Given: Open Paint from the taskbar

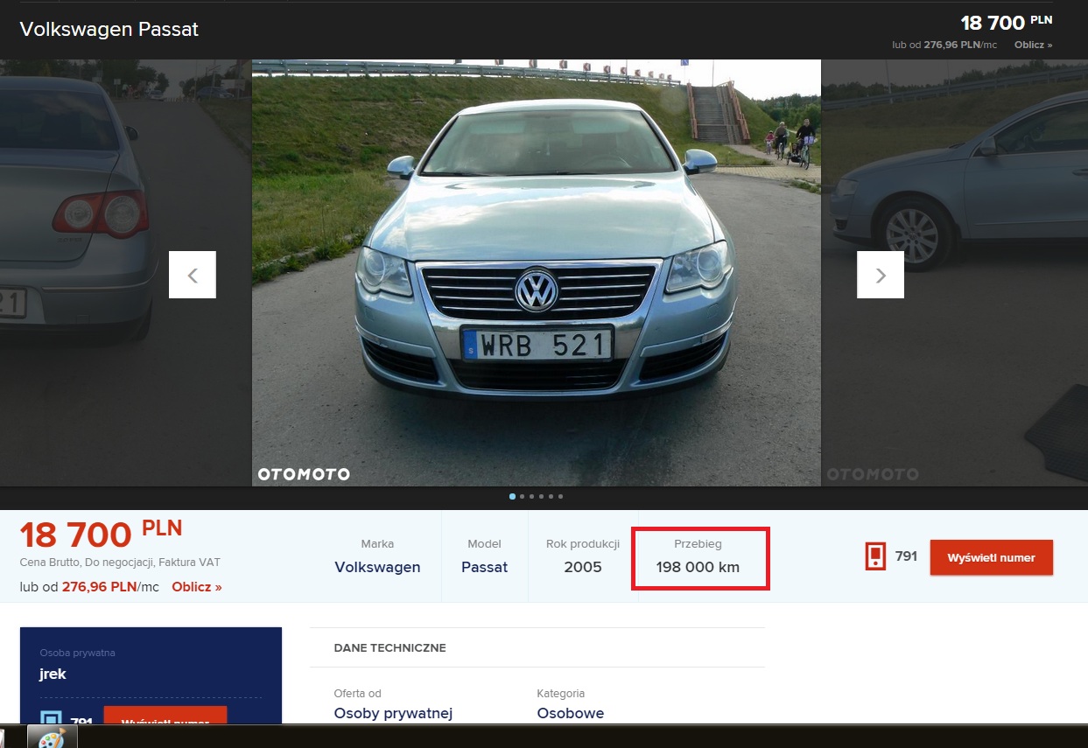Looking at the screenshot, I should (53, 737).
